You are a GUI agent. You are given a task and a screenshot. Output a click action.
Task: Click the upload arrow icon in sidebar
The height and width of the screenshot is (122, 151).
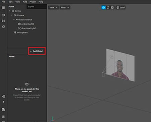pos(3,102)
